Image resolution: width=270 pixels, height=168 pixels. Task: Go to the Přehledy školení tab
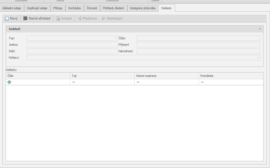pos(113,8)
